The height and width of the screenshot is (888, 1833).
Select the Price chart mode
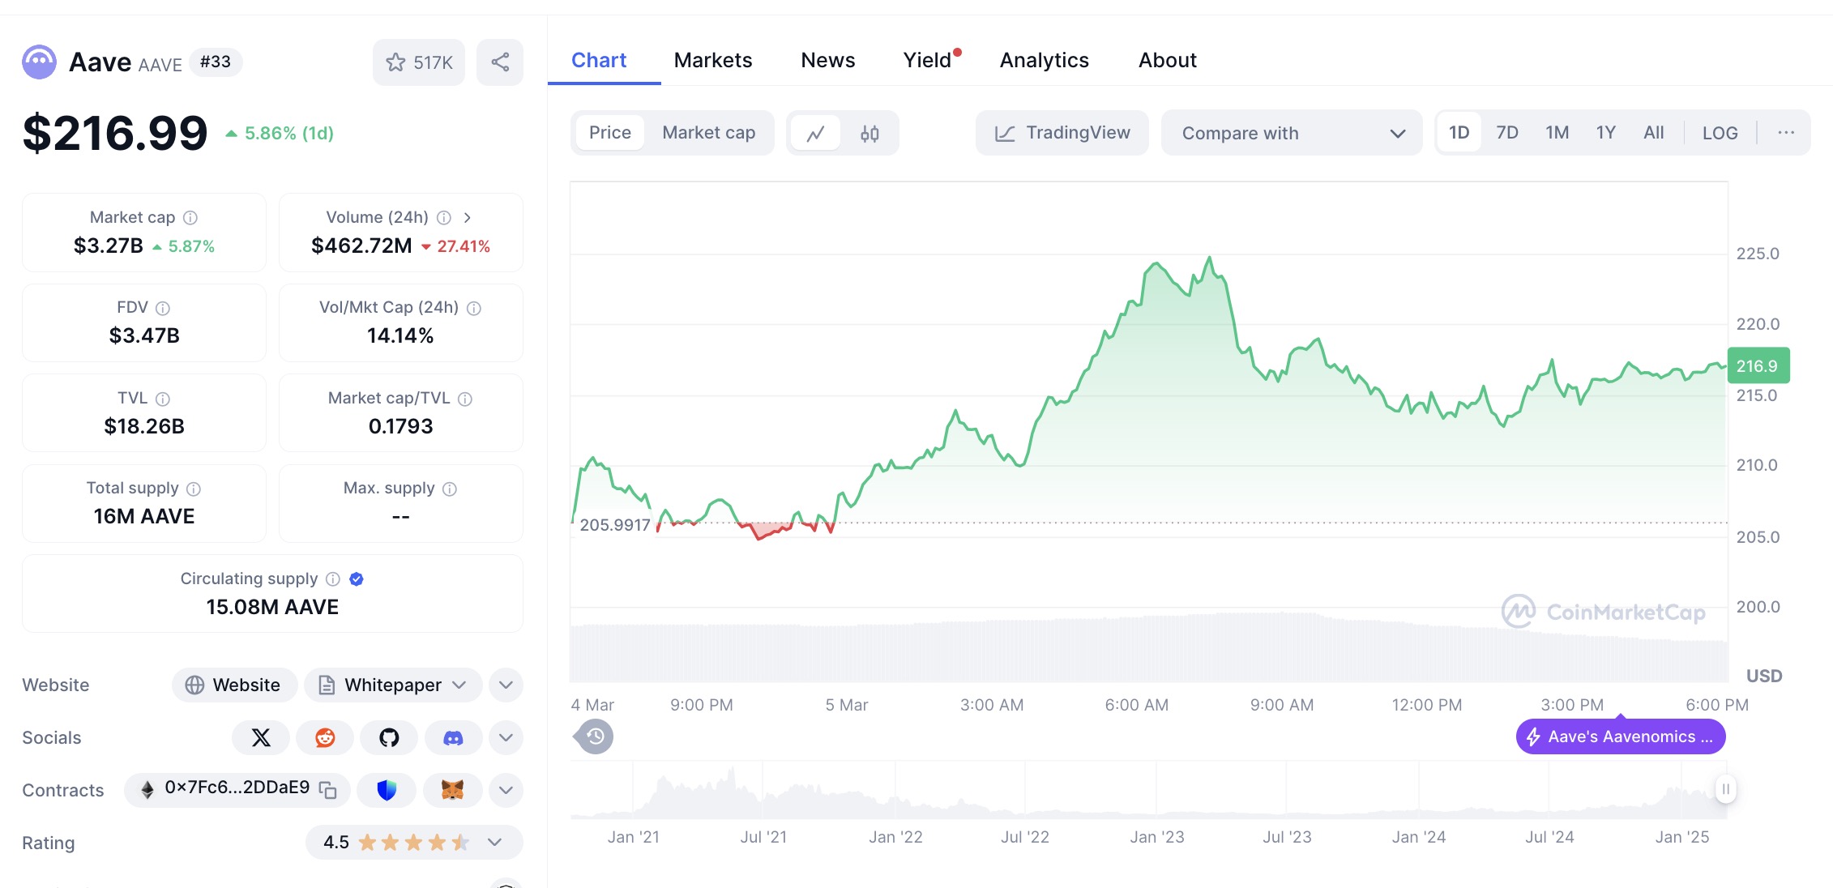[609, 133]
